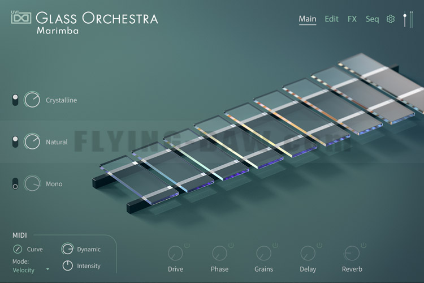Enable the Reverb effect power icon
The width and height of the screenshot is (424, 283).
tap(364, 245)
